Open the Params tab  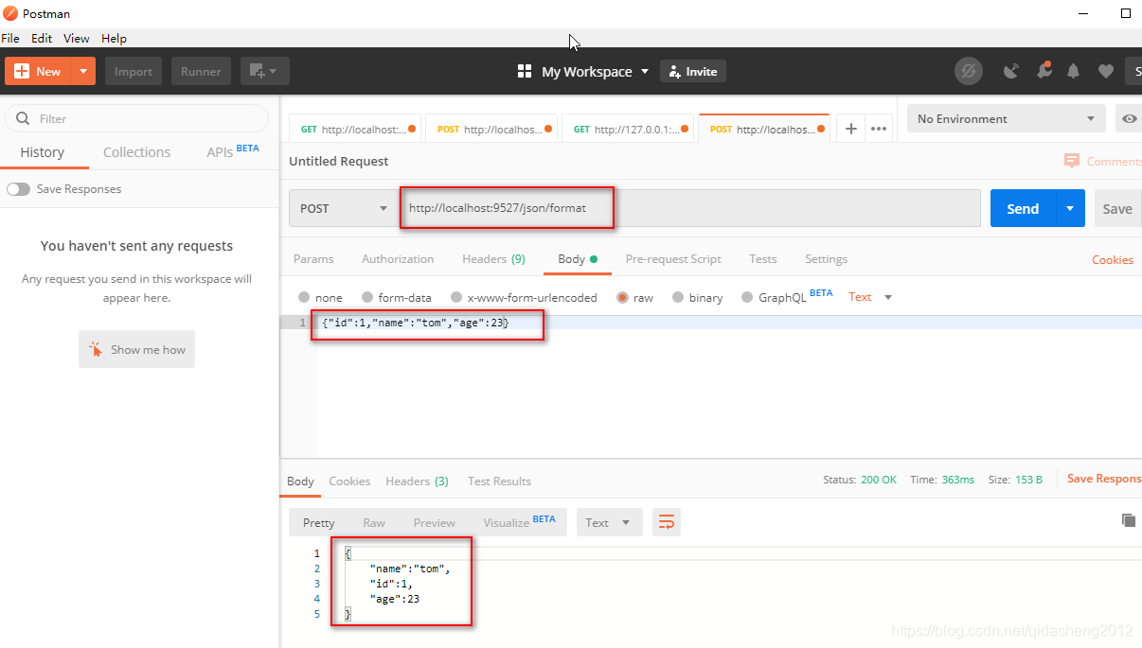click(x=313, y=259)
